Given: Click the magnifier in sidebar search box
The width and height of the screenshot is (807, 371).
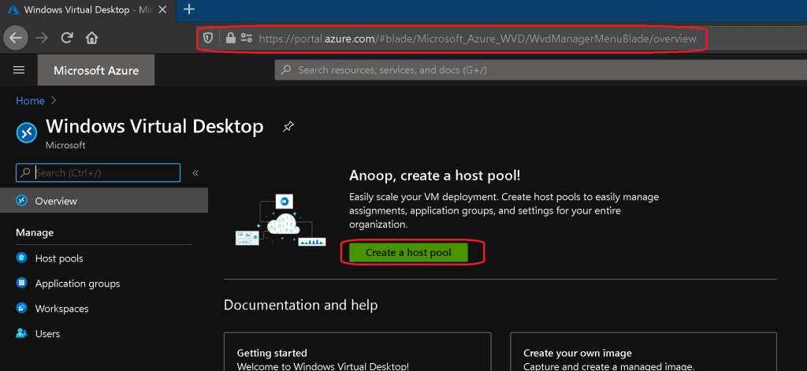Looking at the screenshot, I should (25, 173).
